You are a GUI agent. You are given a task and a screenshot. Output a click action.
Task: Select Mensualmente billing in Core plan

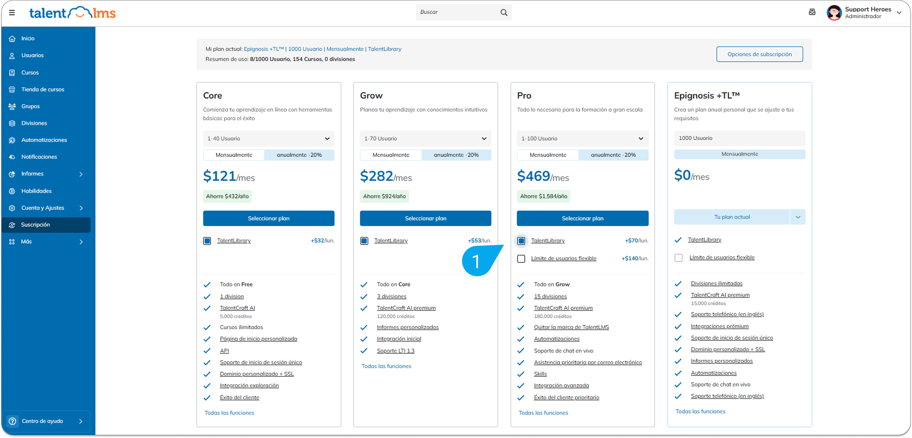pyautogui.click(x=234, y=155)
